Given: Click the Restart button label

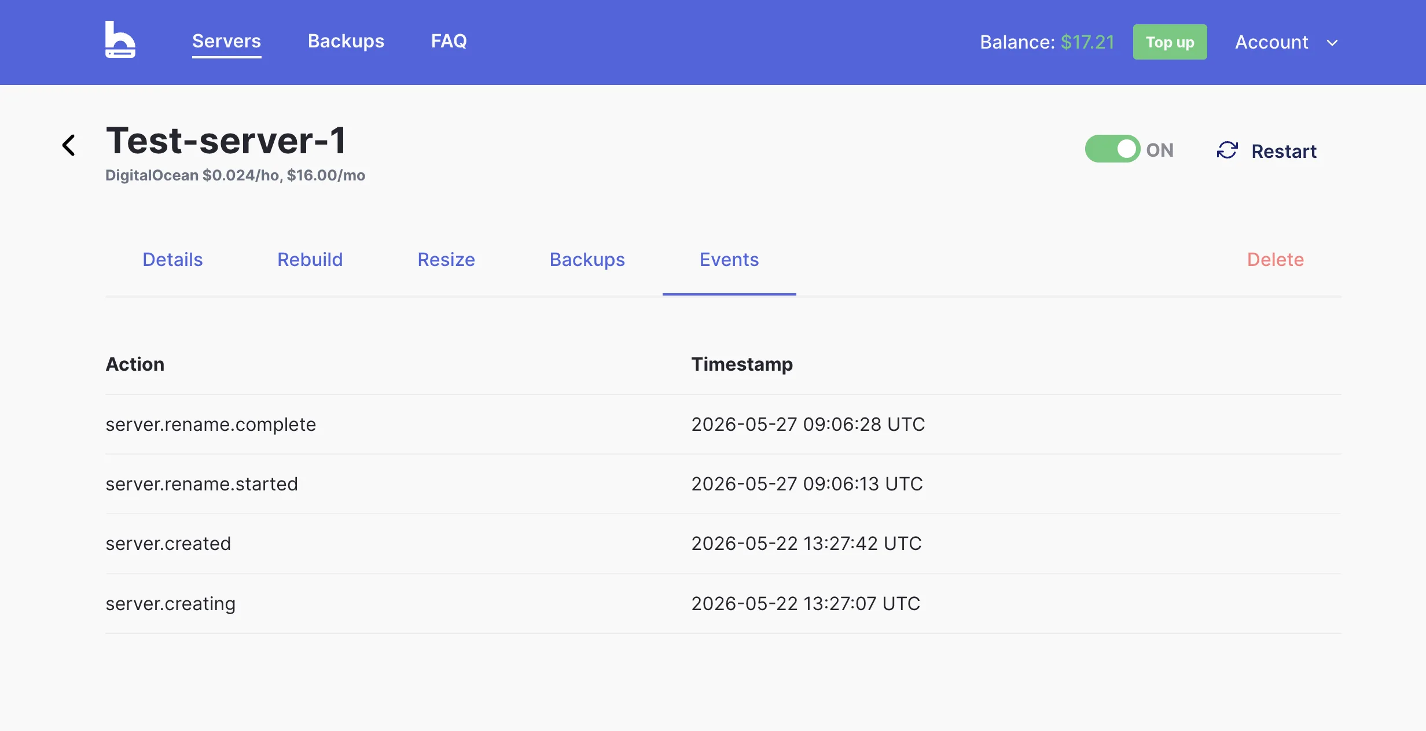Looking at the screenshot, I should [1284, 151].
